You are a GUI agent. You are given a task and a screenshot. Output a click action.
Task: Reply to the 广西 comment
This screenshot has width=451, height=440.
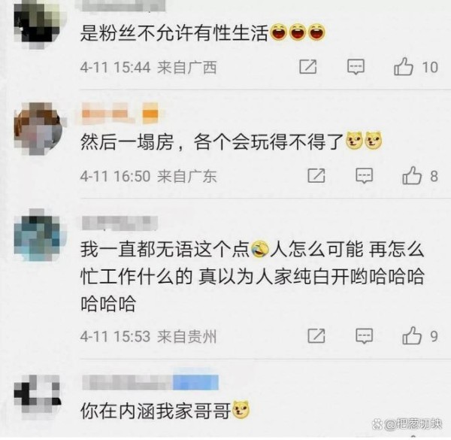click(356, 67)
